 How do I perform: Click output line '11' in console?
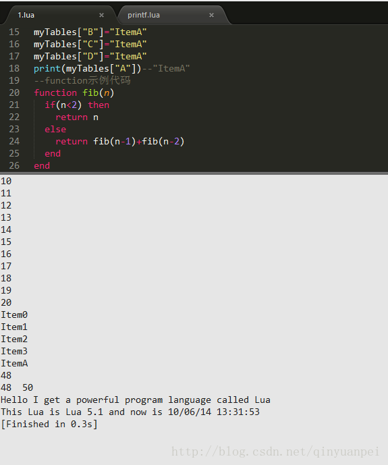click(x=6, y=193)
